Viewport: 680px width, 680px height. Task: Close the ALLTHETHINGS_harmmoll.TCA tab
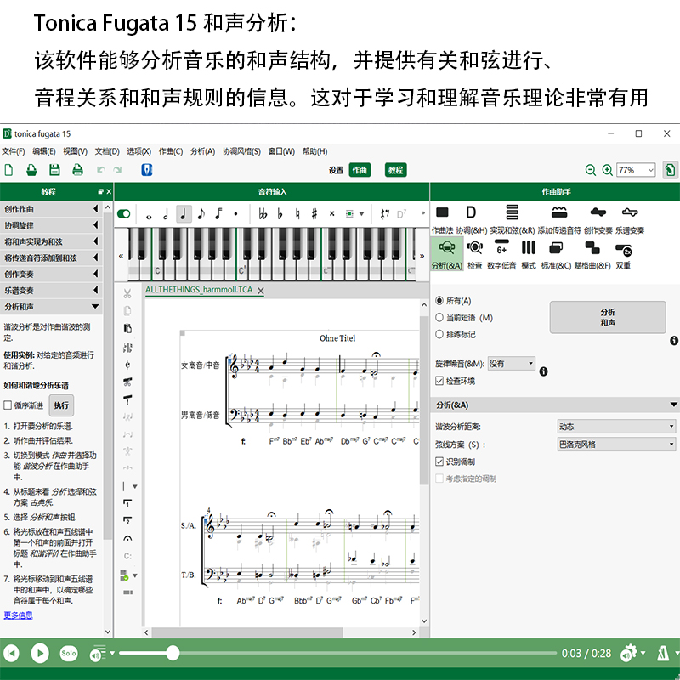261,291
